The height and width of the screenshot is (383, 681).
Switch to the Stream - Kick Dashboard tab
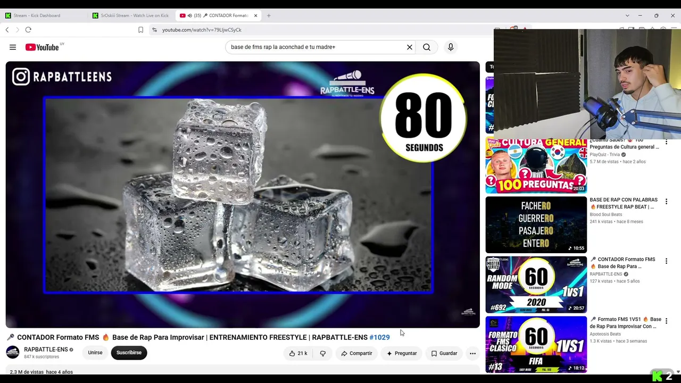point(44,15)
